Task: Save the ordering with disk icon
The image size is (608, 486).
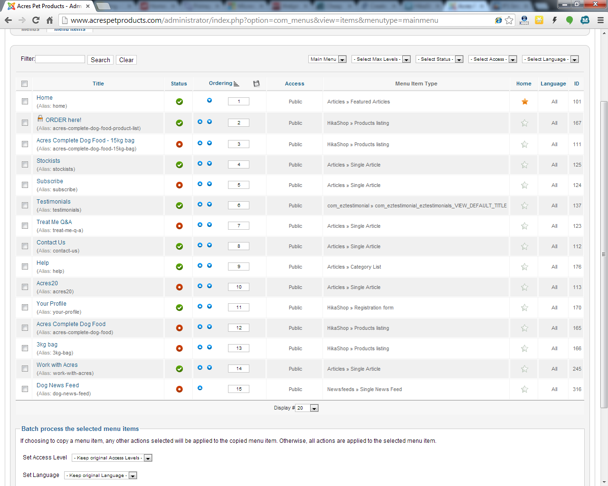Action: point(256,84)
